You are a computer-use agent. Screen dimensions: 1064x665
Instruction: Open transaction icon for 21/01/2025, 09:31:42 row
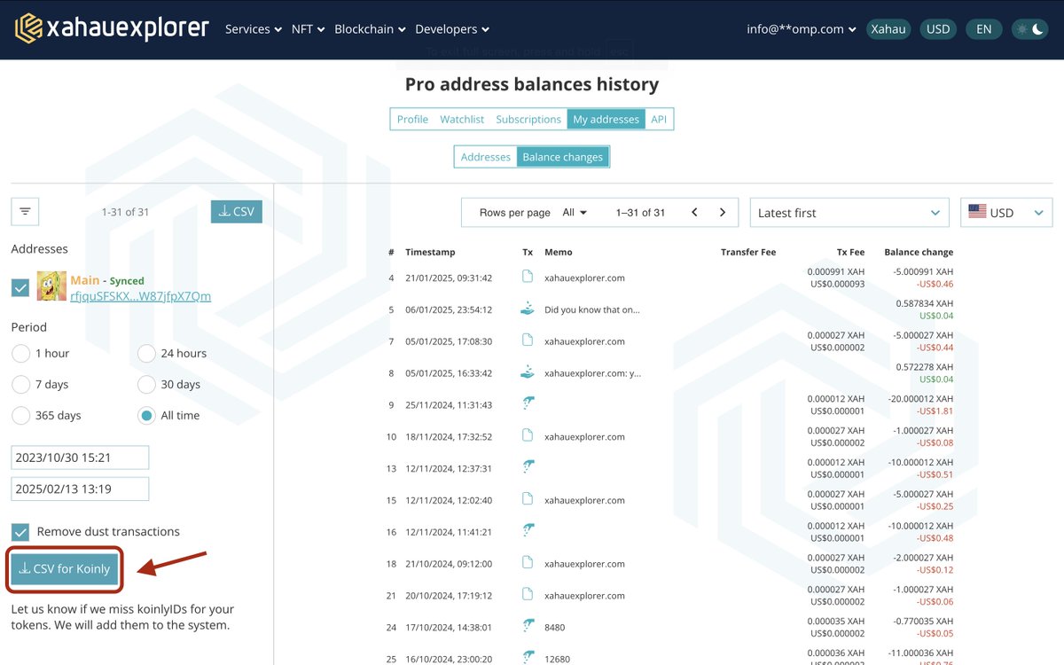[528, 277]
